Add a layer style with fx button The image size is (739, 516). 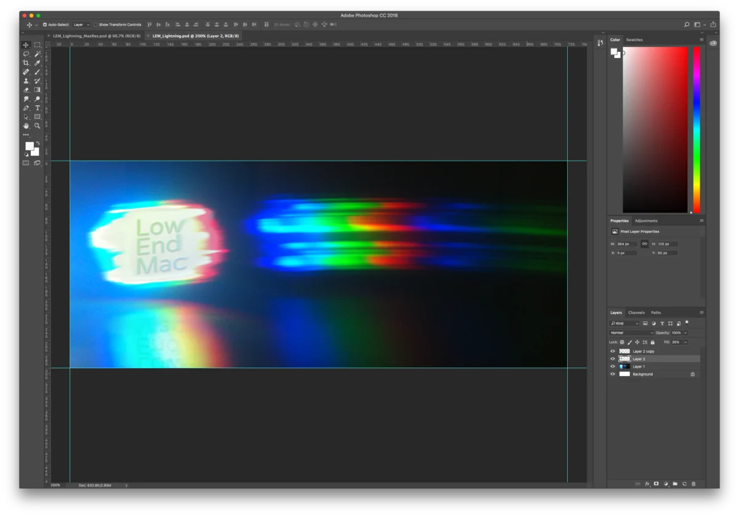coord(647,484)
